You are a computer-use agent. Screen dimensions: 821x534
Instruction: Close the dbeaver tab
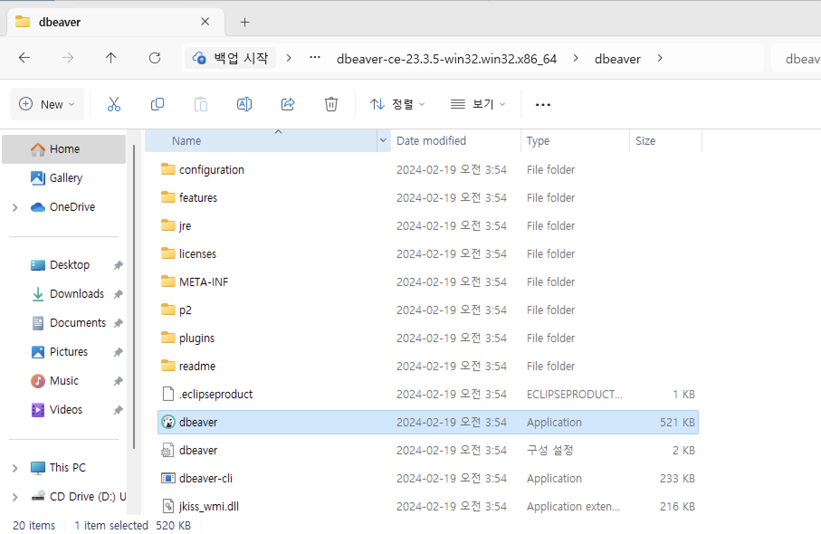(205, 21)
